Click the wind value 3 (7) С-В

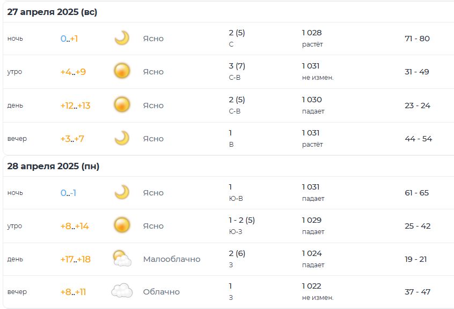click(237, 71)
